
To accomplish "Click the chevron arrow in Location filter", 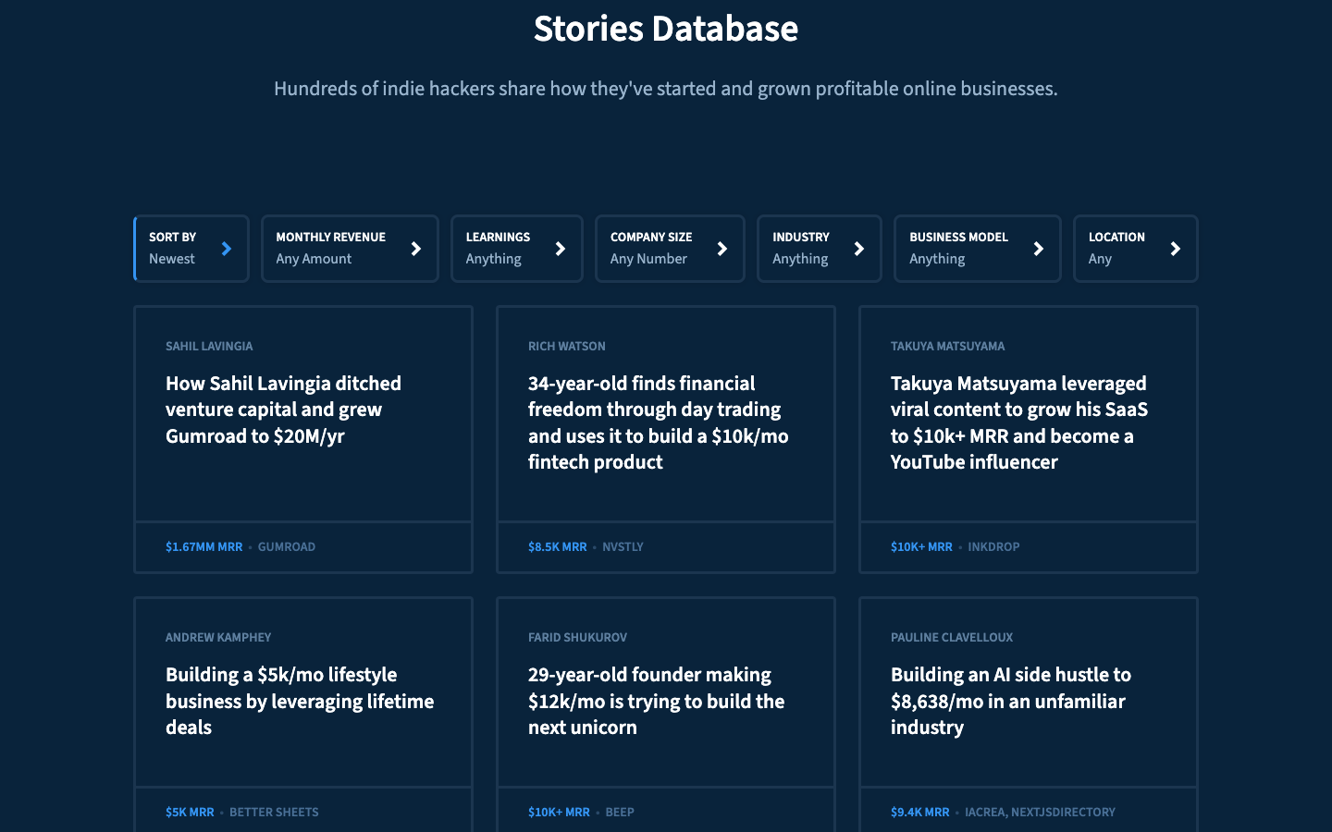I will click(x=1176, y=249).
